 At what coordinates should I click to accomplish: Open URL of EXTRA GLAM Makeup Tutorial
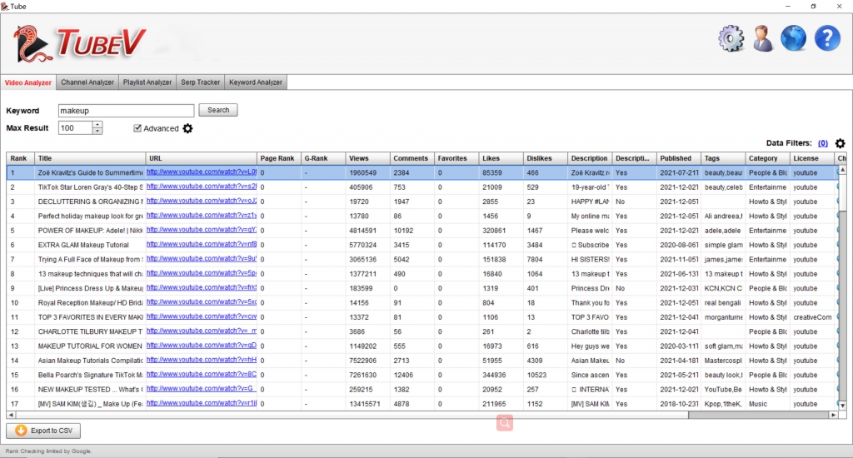click(202, 244)
